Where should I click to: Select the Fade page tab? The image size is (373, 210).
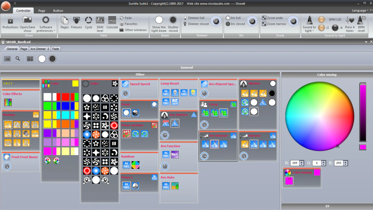tap(56, 49)
